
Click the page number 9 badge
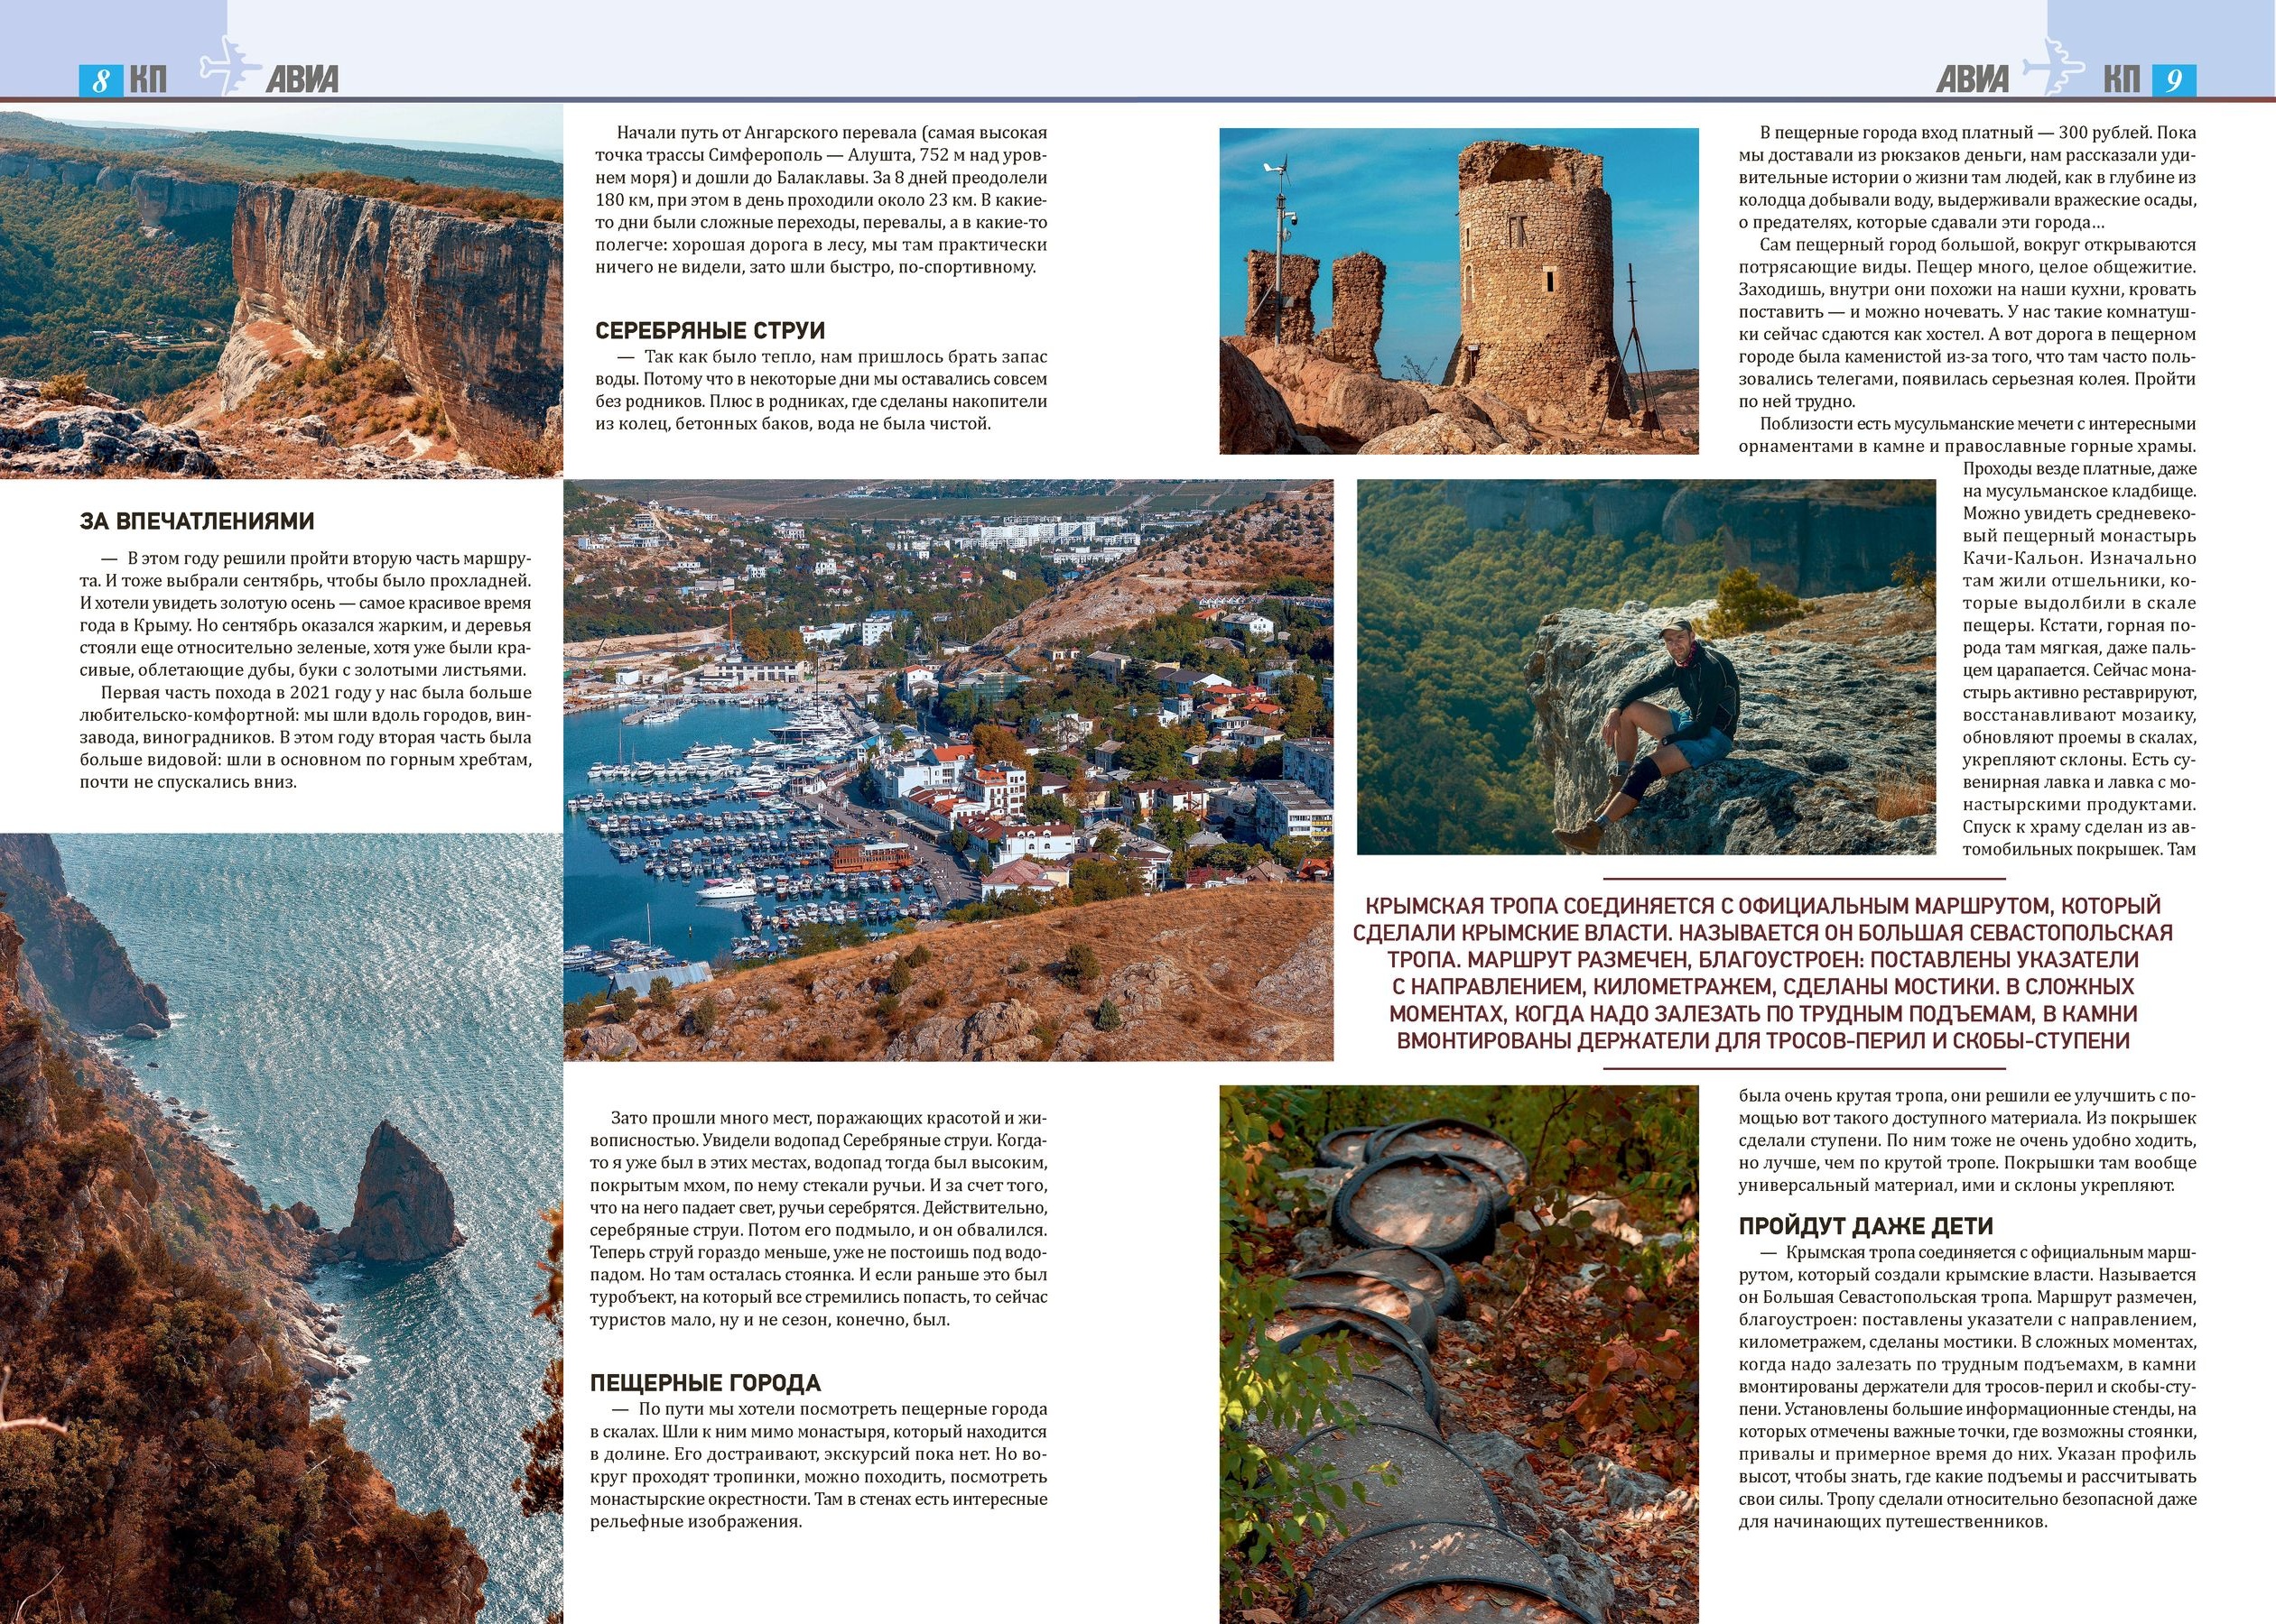(2173, 81)
